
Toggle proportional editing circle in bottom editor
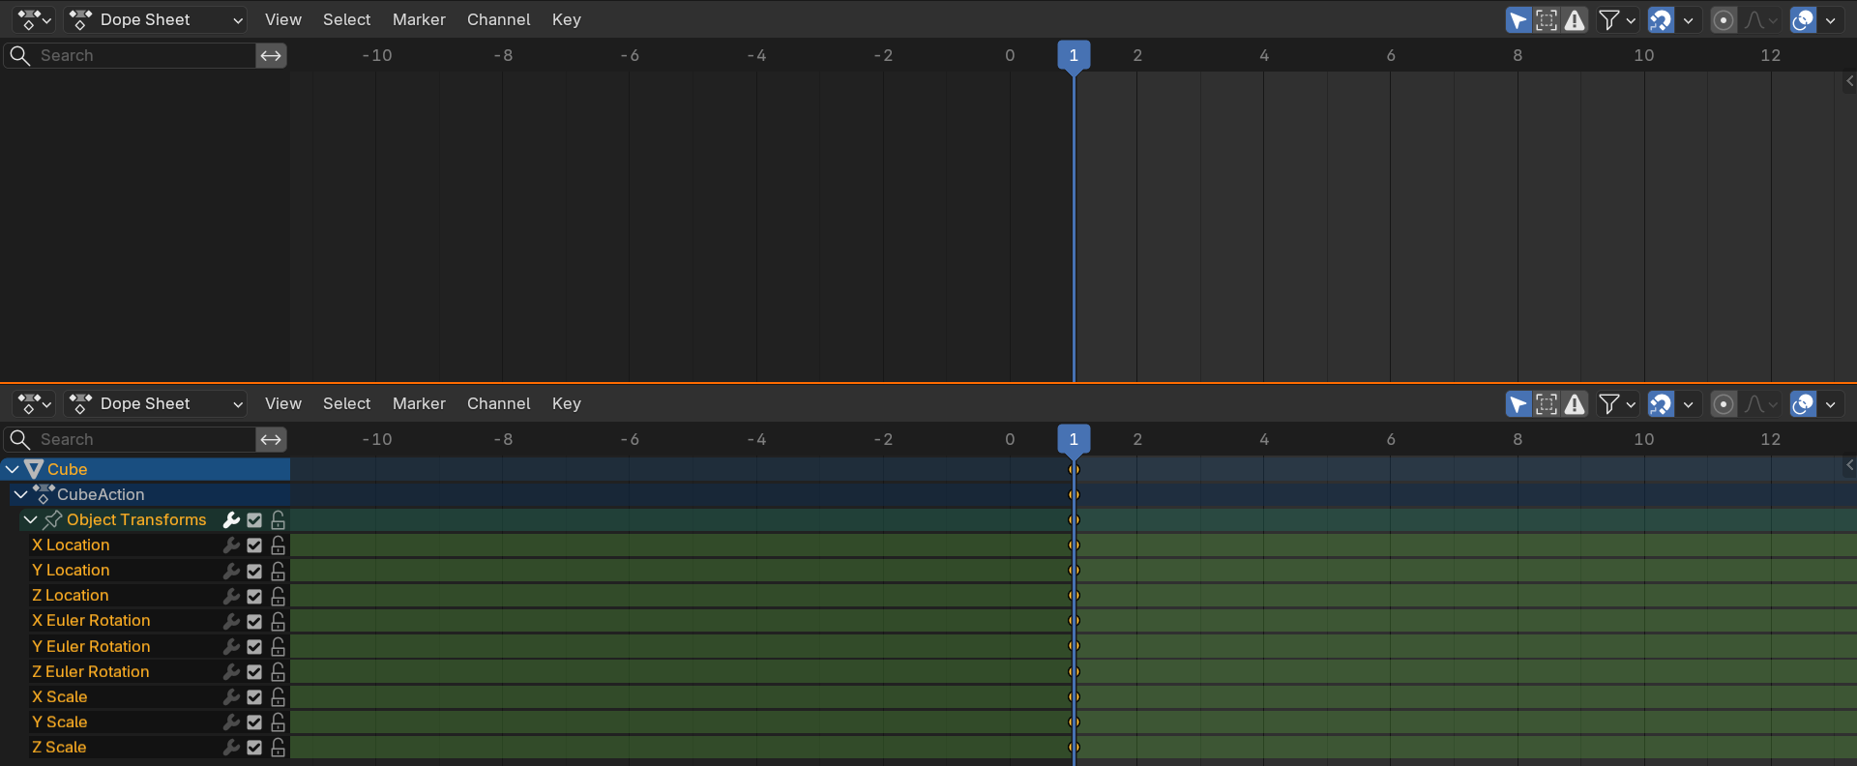coord(1724,403)
